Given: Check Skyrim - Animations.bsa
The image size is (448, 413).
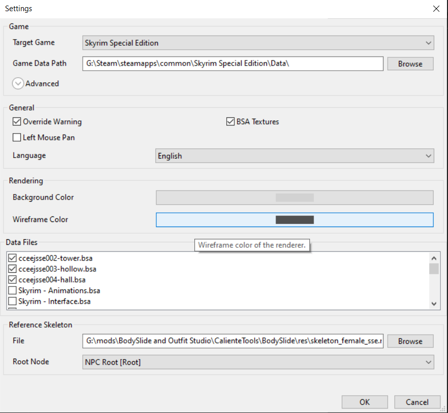Looking at the screenshot, I should point(12,291).
